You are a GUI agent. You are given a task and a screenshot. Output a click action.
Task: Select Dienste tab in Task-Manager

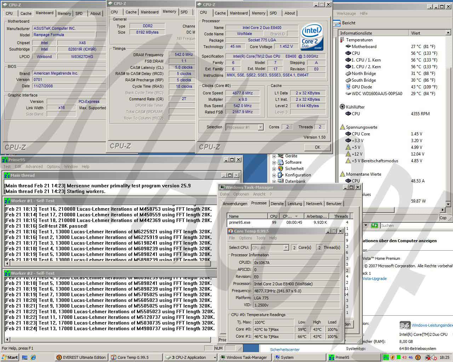pyautogui.click(x=277, y=204)
